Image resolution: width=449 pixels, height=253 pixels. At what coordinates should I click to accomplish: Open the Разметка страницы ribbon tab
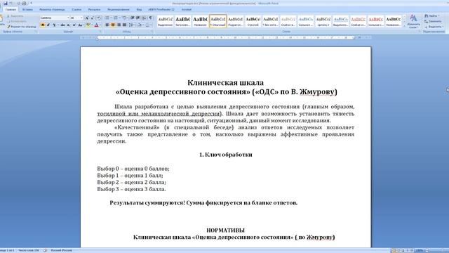pos(52,9)
